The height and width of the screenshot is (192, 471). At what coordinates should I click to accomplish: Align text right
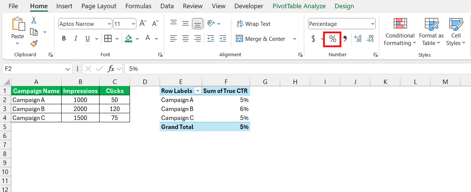(198, 38)
